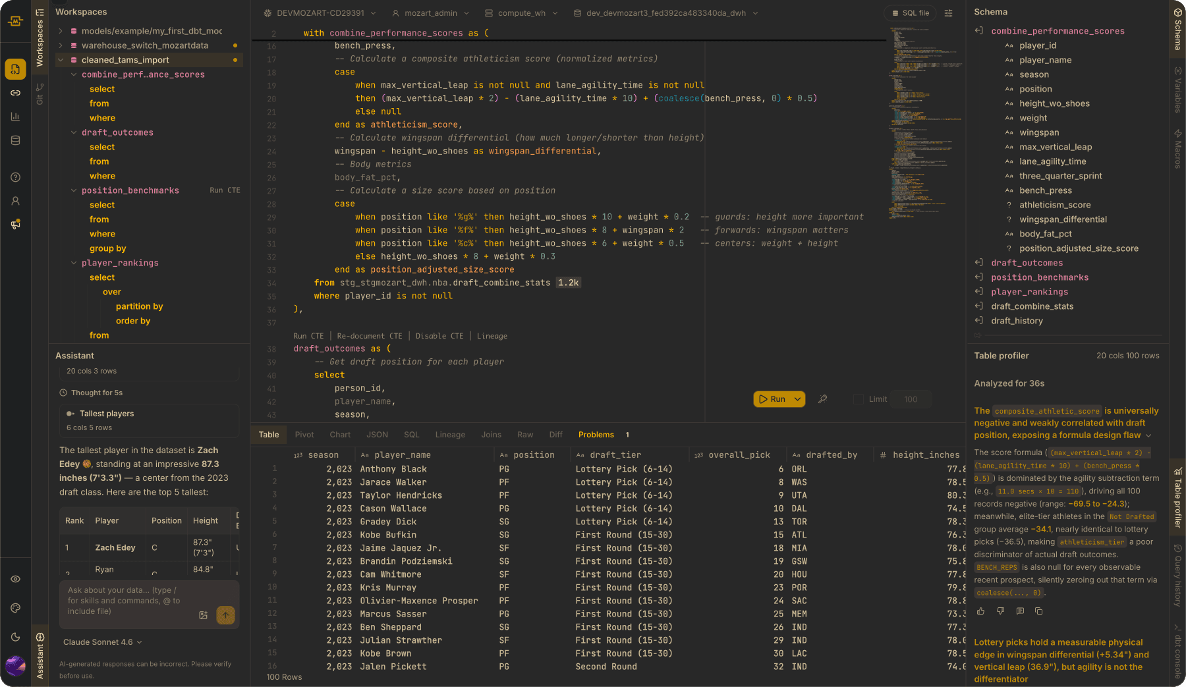Switch to the Lineage results tab
Screen dimensions: 1186x687
coord(450,435)
